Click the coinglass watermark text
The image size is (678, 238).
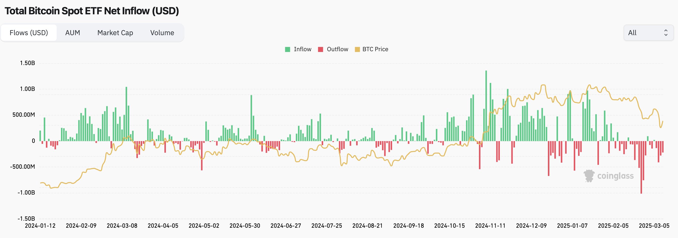tap(615, 176)
